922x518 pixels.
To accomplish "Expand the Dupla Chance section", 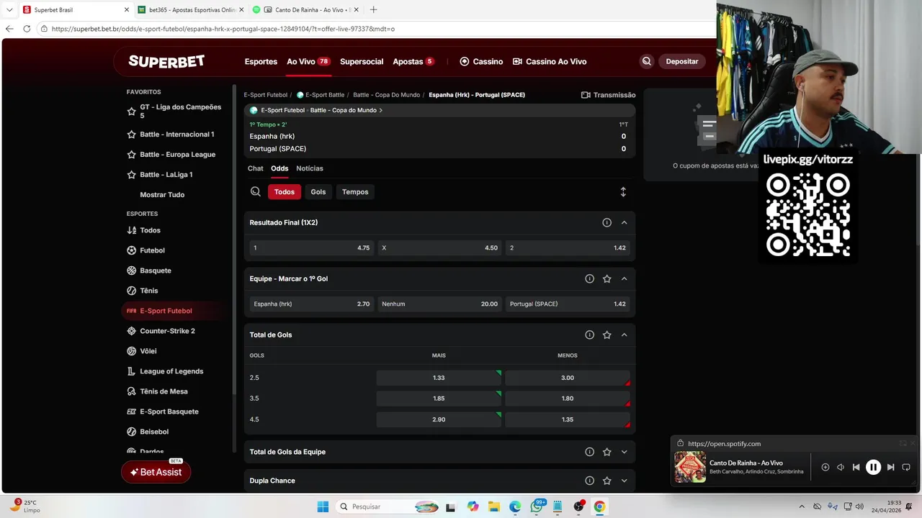I will point(624,481).
